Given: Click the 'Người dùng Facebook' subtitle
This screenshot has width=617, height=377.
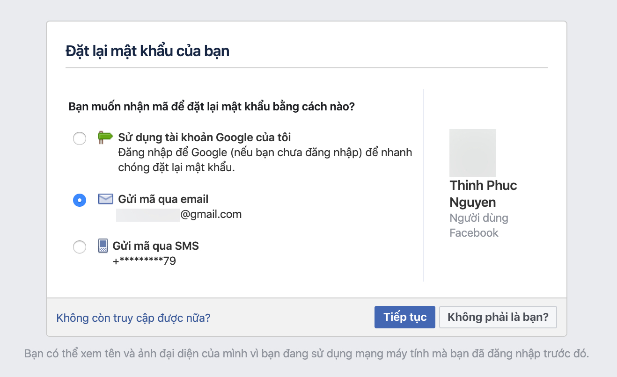Looking at the screenshot, I should pos(478,225).
